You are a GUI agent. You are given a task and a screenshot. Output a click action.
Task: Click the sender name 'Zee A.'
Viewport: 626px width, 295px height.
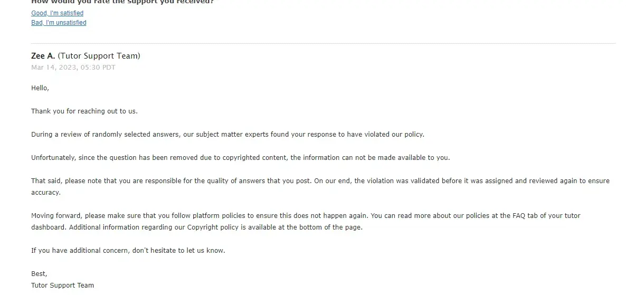click(43, 56)
